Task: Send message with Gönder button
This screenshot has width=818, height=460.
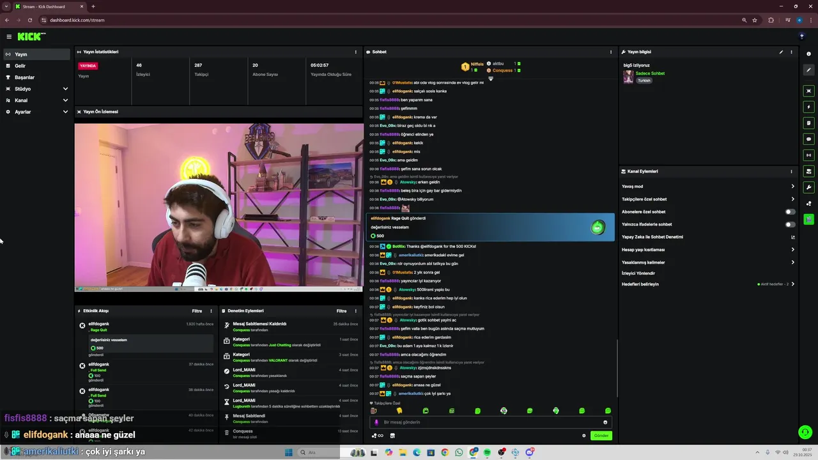Action: click(x=601, y=436)
